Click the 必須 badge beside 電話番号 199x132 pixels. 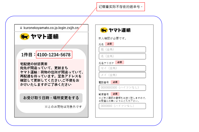(x=115, y=82)
